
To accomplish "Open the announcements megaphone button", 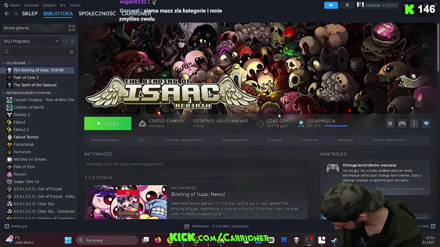I will click(331, 5).
